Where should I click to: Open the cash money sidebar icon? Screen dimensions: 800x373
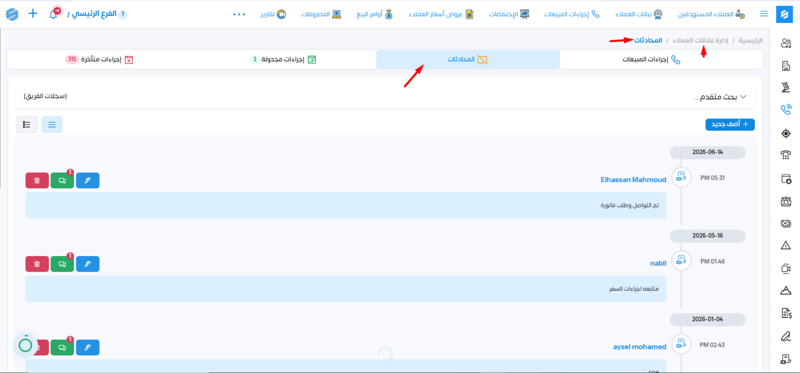[786, 223]
